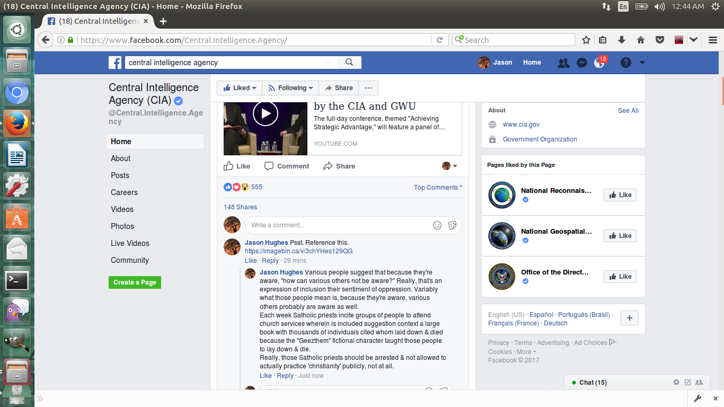Open the 148 Shares link
724x407 pixels.
click(240, 207)
